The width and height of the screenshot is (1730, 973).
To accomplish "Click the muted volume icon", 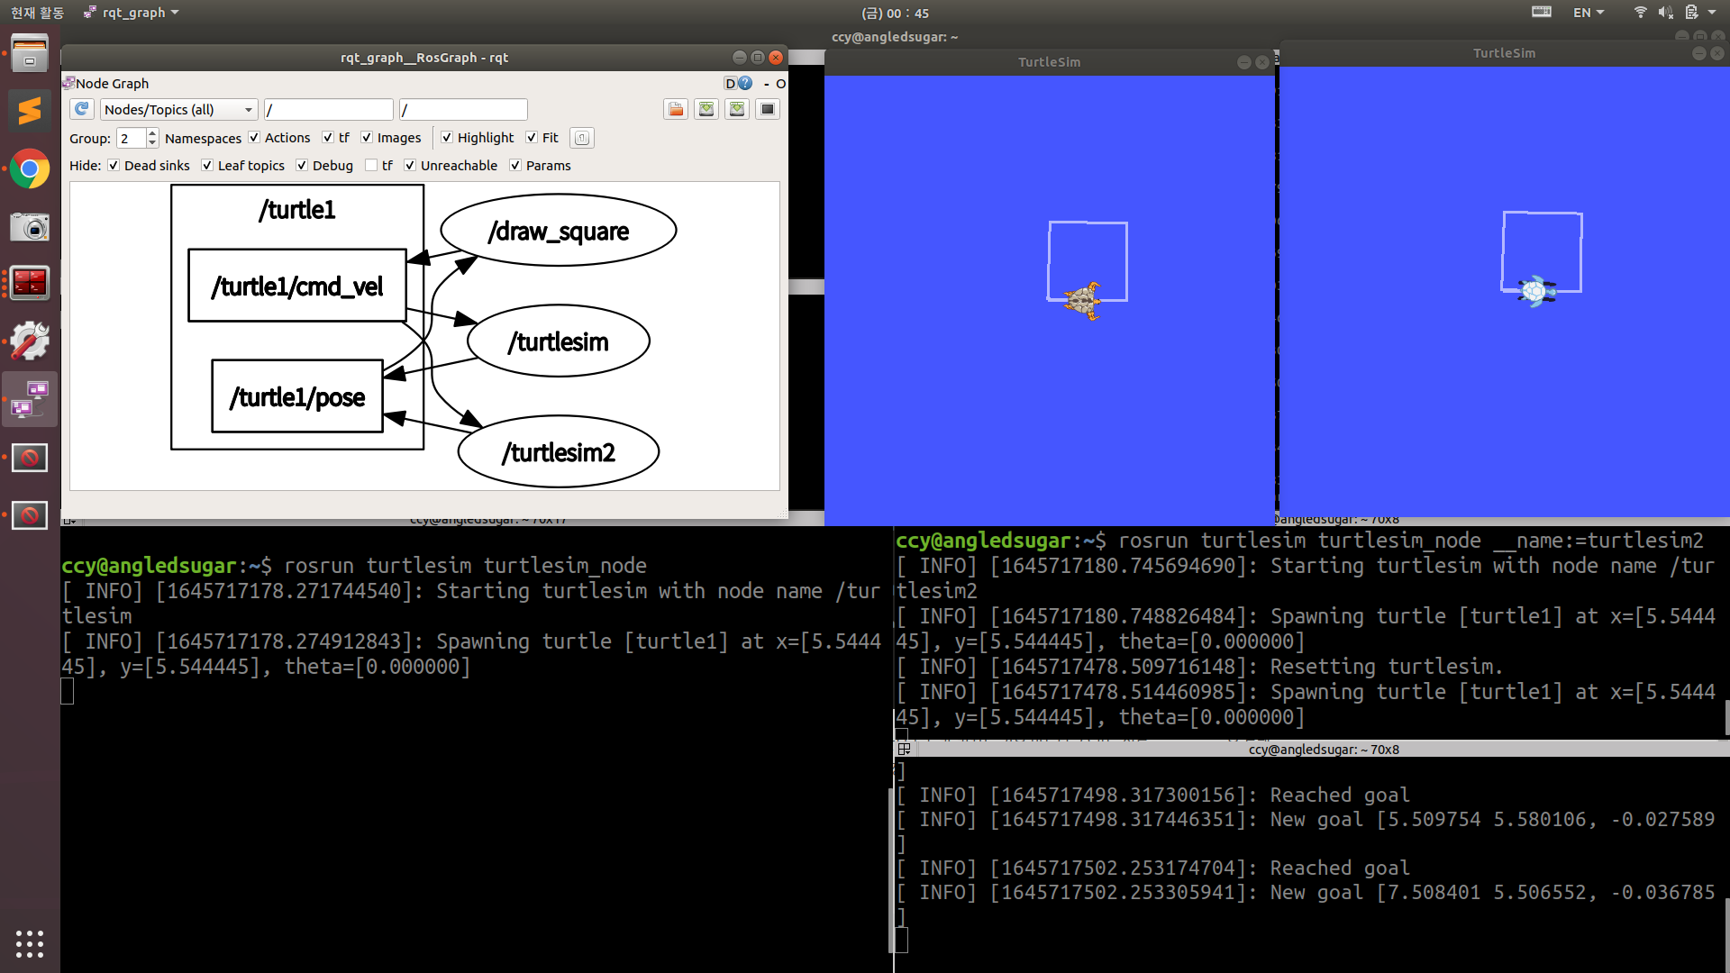I will pos(1666,12).
